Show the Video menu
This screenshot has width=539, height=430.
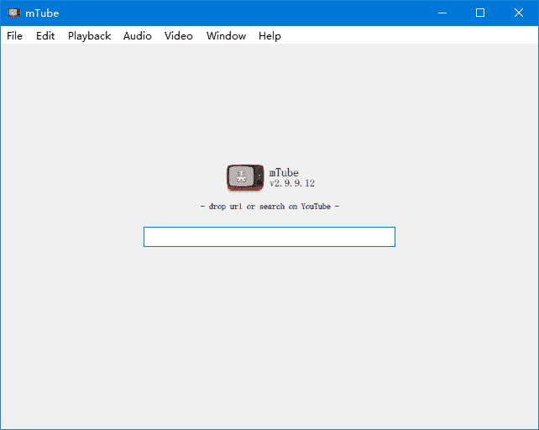click(x=178, y=36)
